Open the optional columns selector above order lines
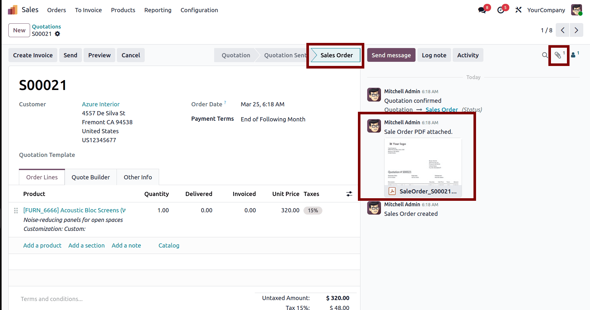Viewport: 590px width, 310px height. point(349,194)
